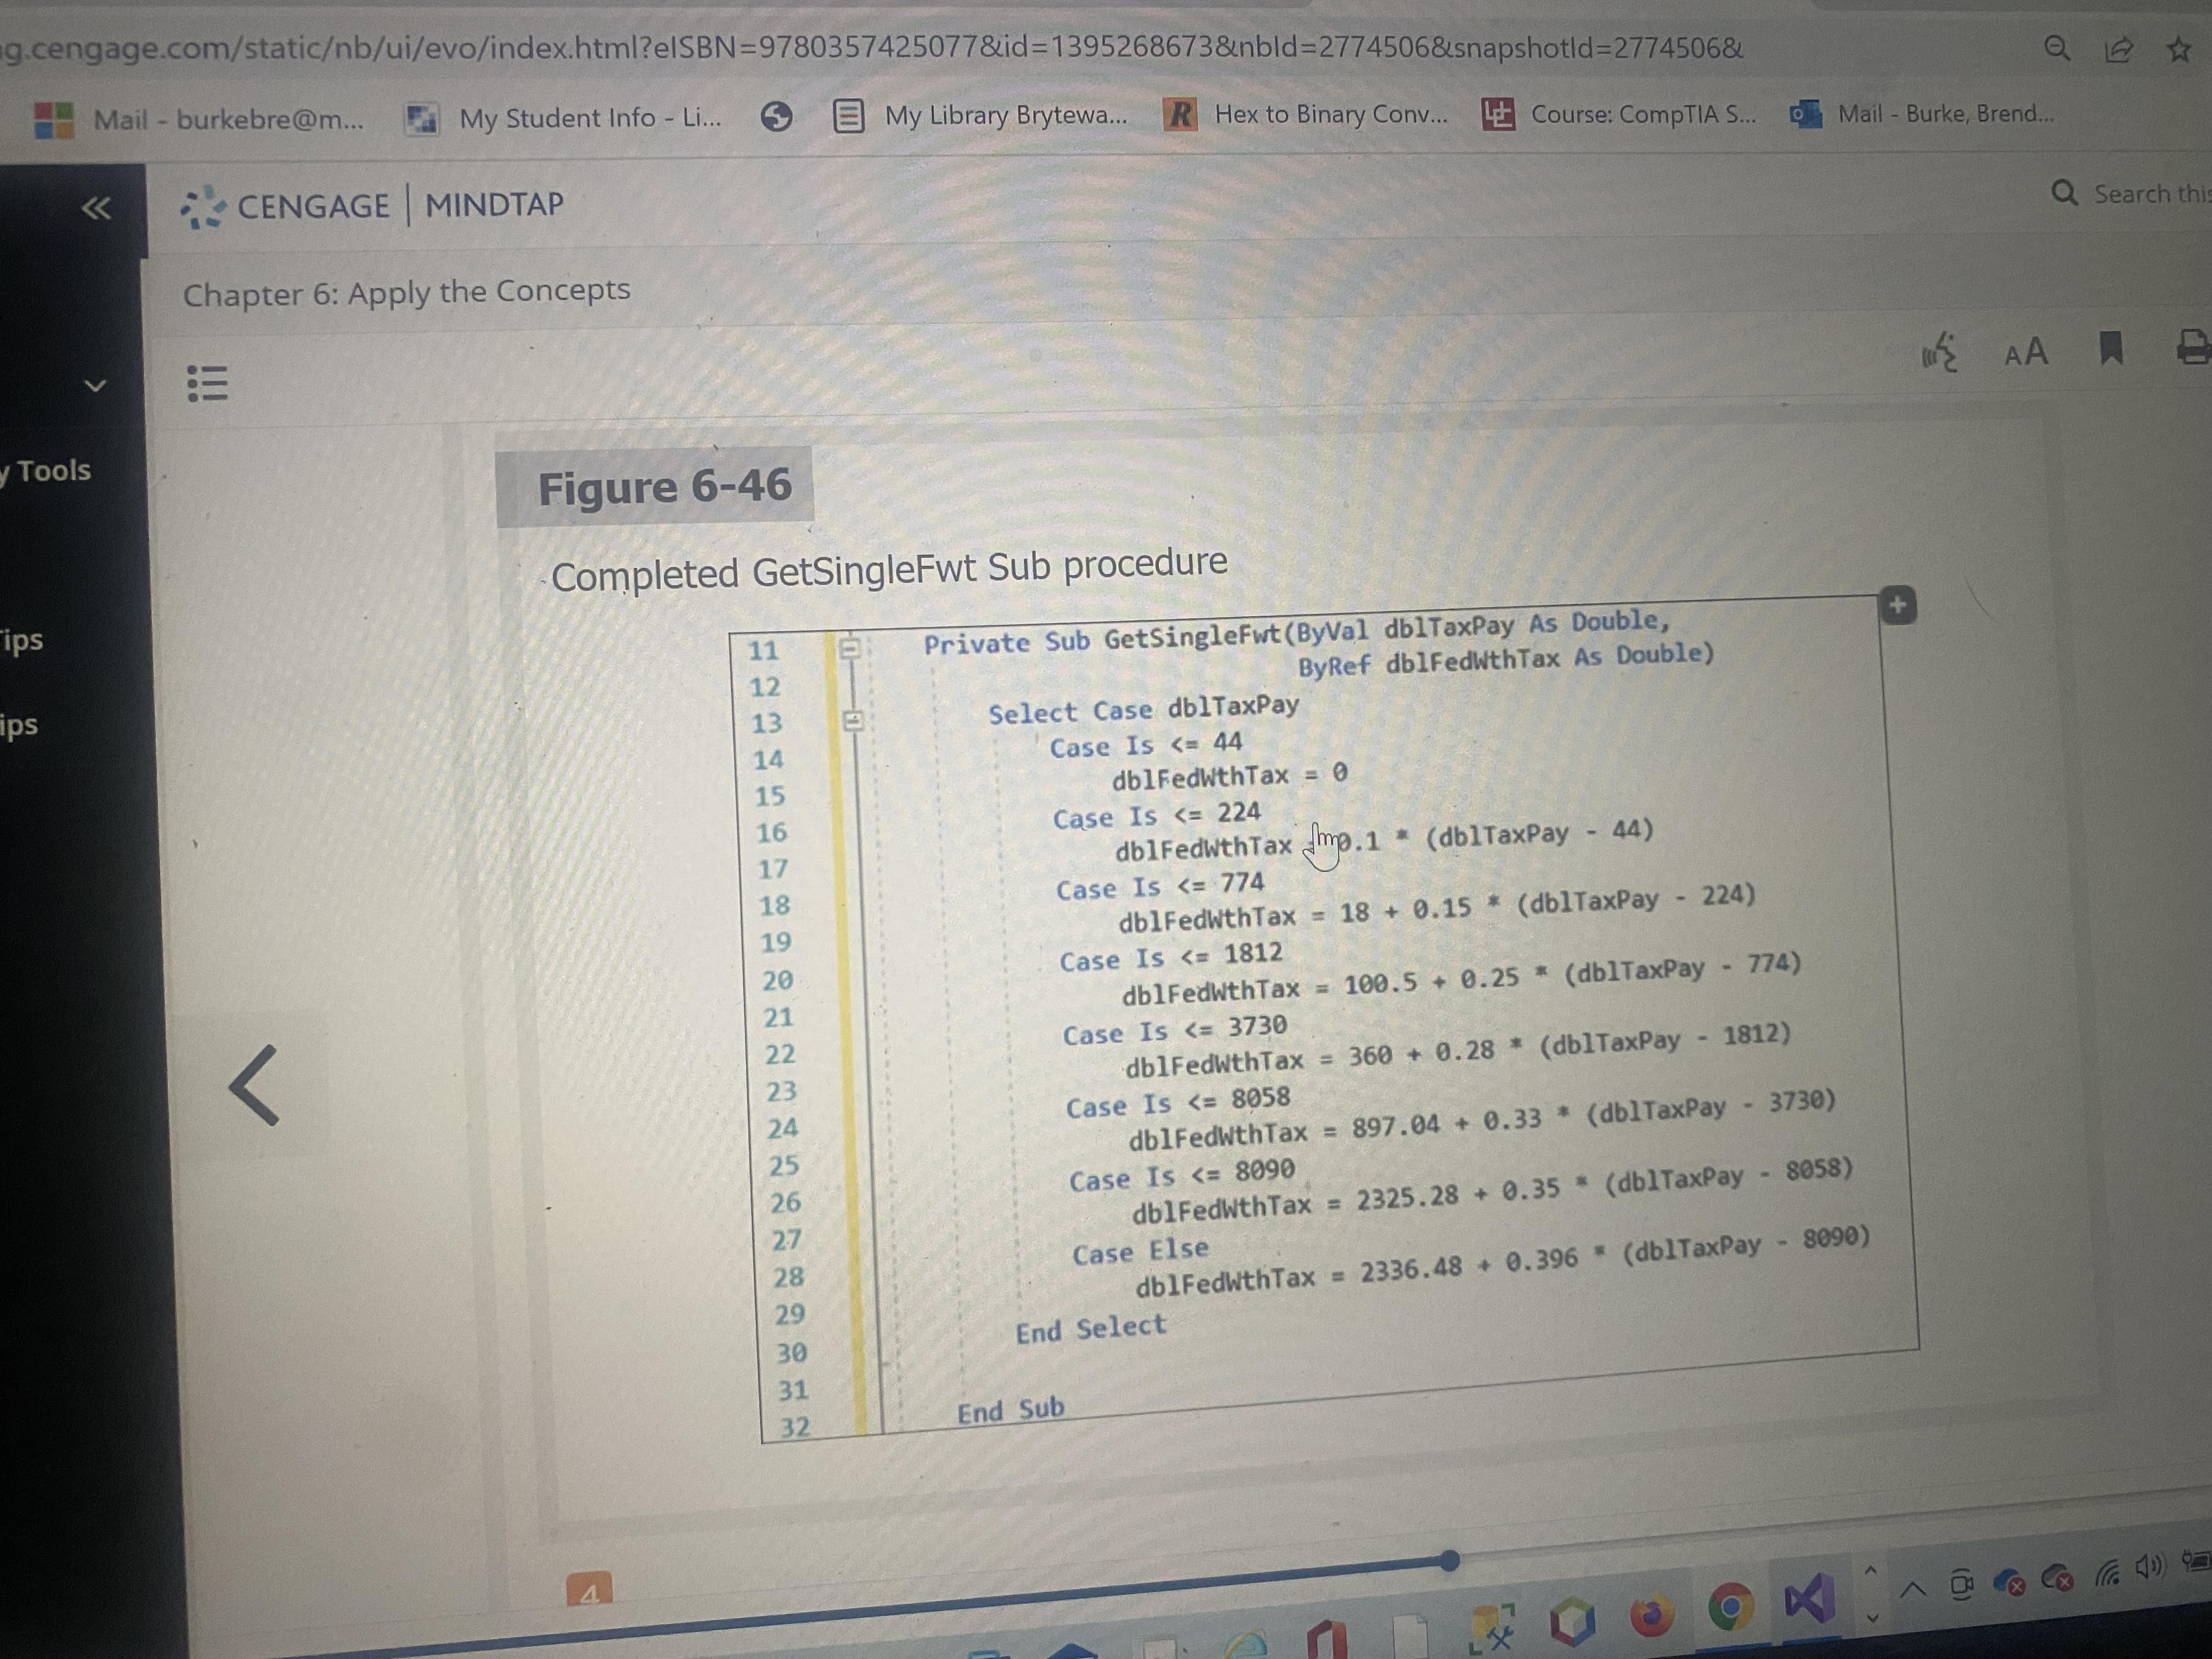Open the table of contents list icon
The width and height of the screenshot is (2212, 1659).
[x=208, y=383]
